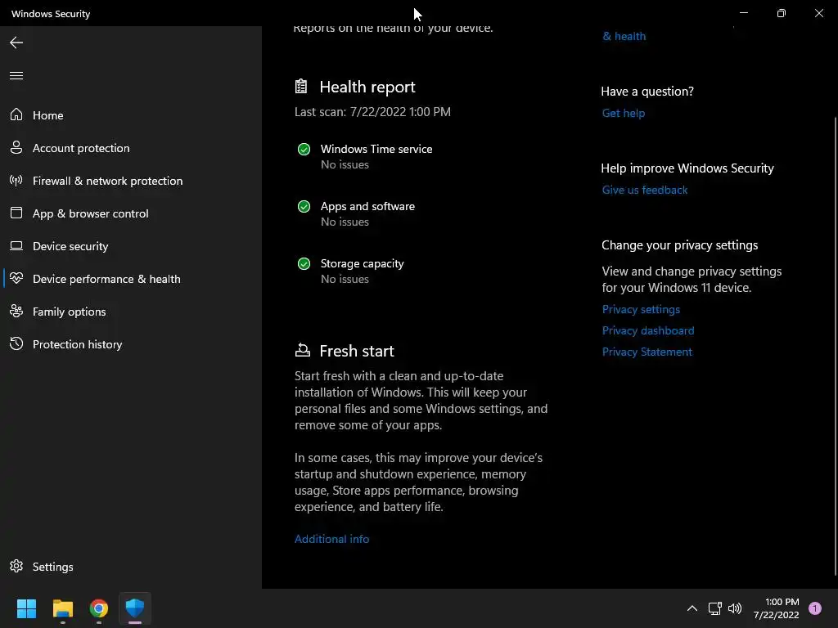Screen dimensions: 838x628
Task: Click the Family options people icon
Action: (16, 311)
